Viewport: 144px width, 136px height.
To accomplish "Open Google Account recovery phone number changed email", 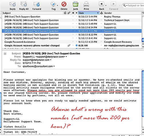I will pos(72,46).
